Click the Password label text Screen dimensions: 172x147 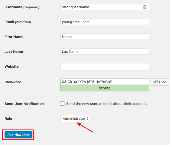click(13, 82)
